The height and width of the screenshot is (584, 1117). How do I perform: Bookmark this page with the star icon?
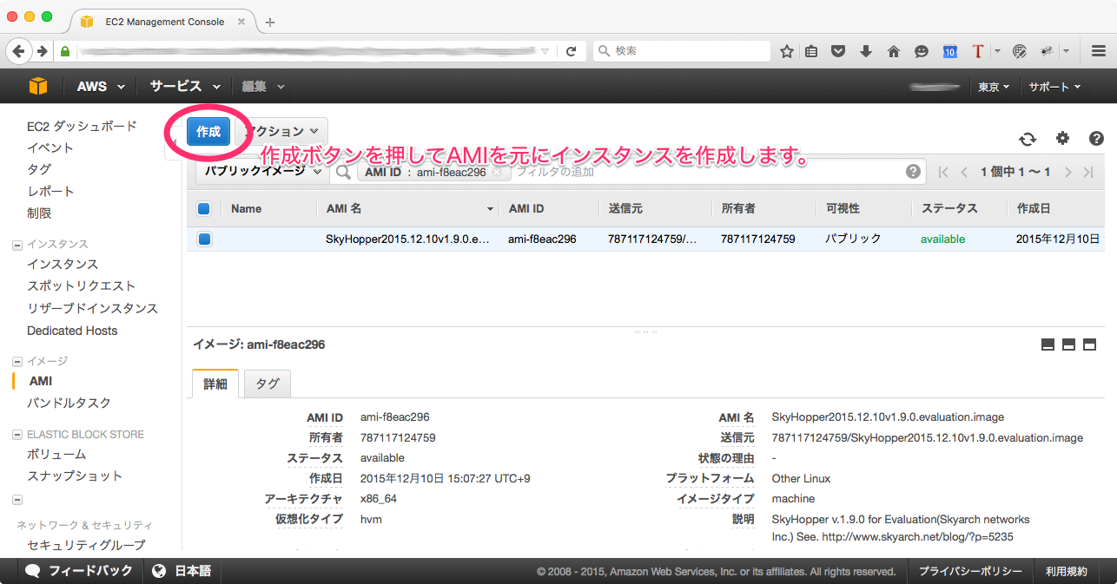tap(786, 51)
